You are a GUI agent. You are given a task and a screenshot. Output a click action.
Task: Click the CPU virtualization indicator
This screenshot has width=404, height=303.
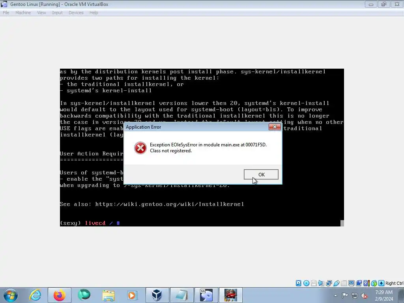[367, 283]
